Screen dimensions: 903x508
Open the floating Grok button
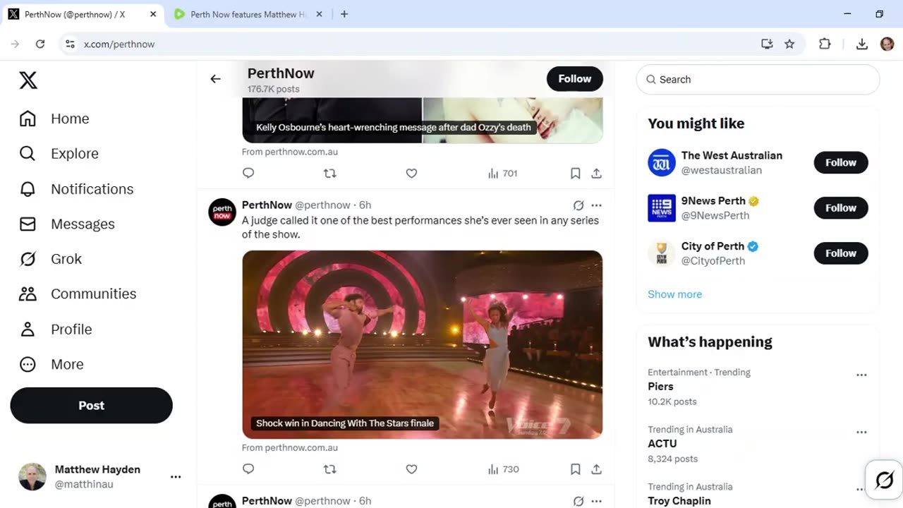click(884, 480)
